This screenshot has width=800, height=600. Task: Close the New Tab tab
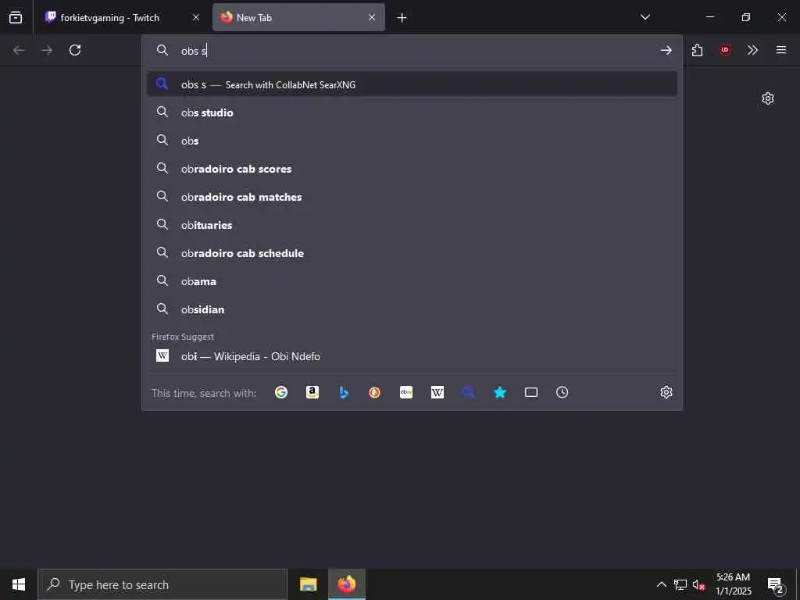372,17
